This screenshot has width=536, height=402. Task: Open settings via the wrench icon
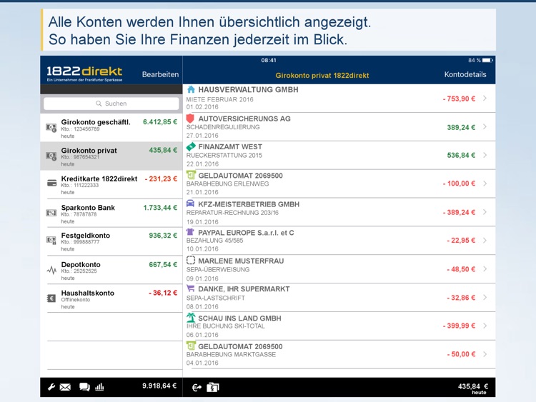pyautogui.click(x=51, y=387)
